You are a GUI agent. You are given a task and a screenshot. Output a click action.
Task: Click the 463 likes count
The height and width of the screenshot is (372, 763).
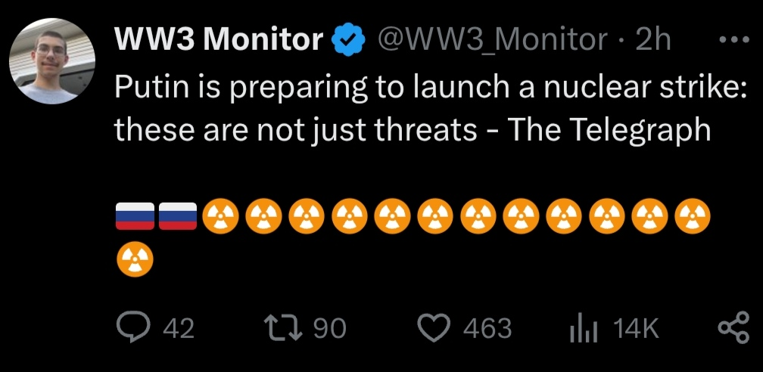(487, 328)
